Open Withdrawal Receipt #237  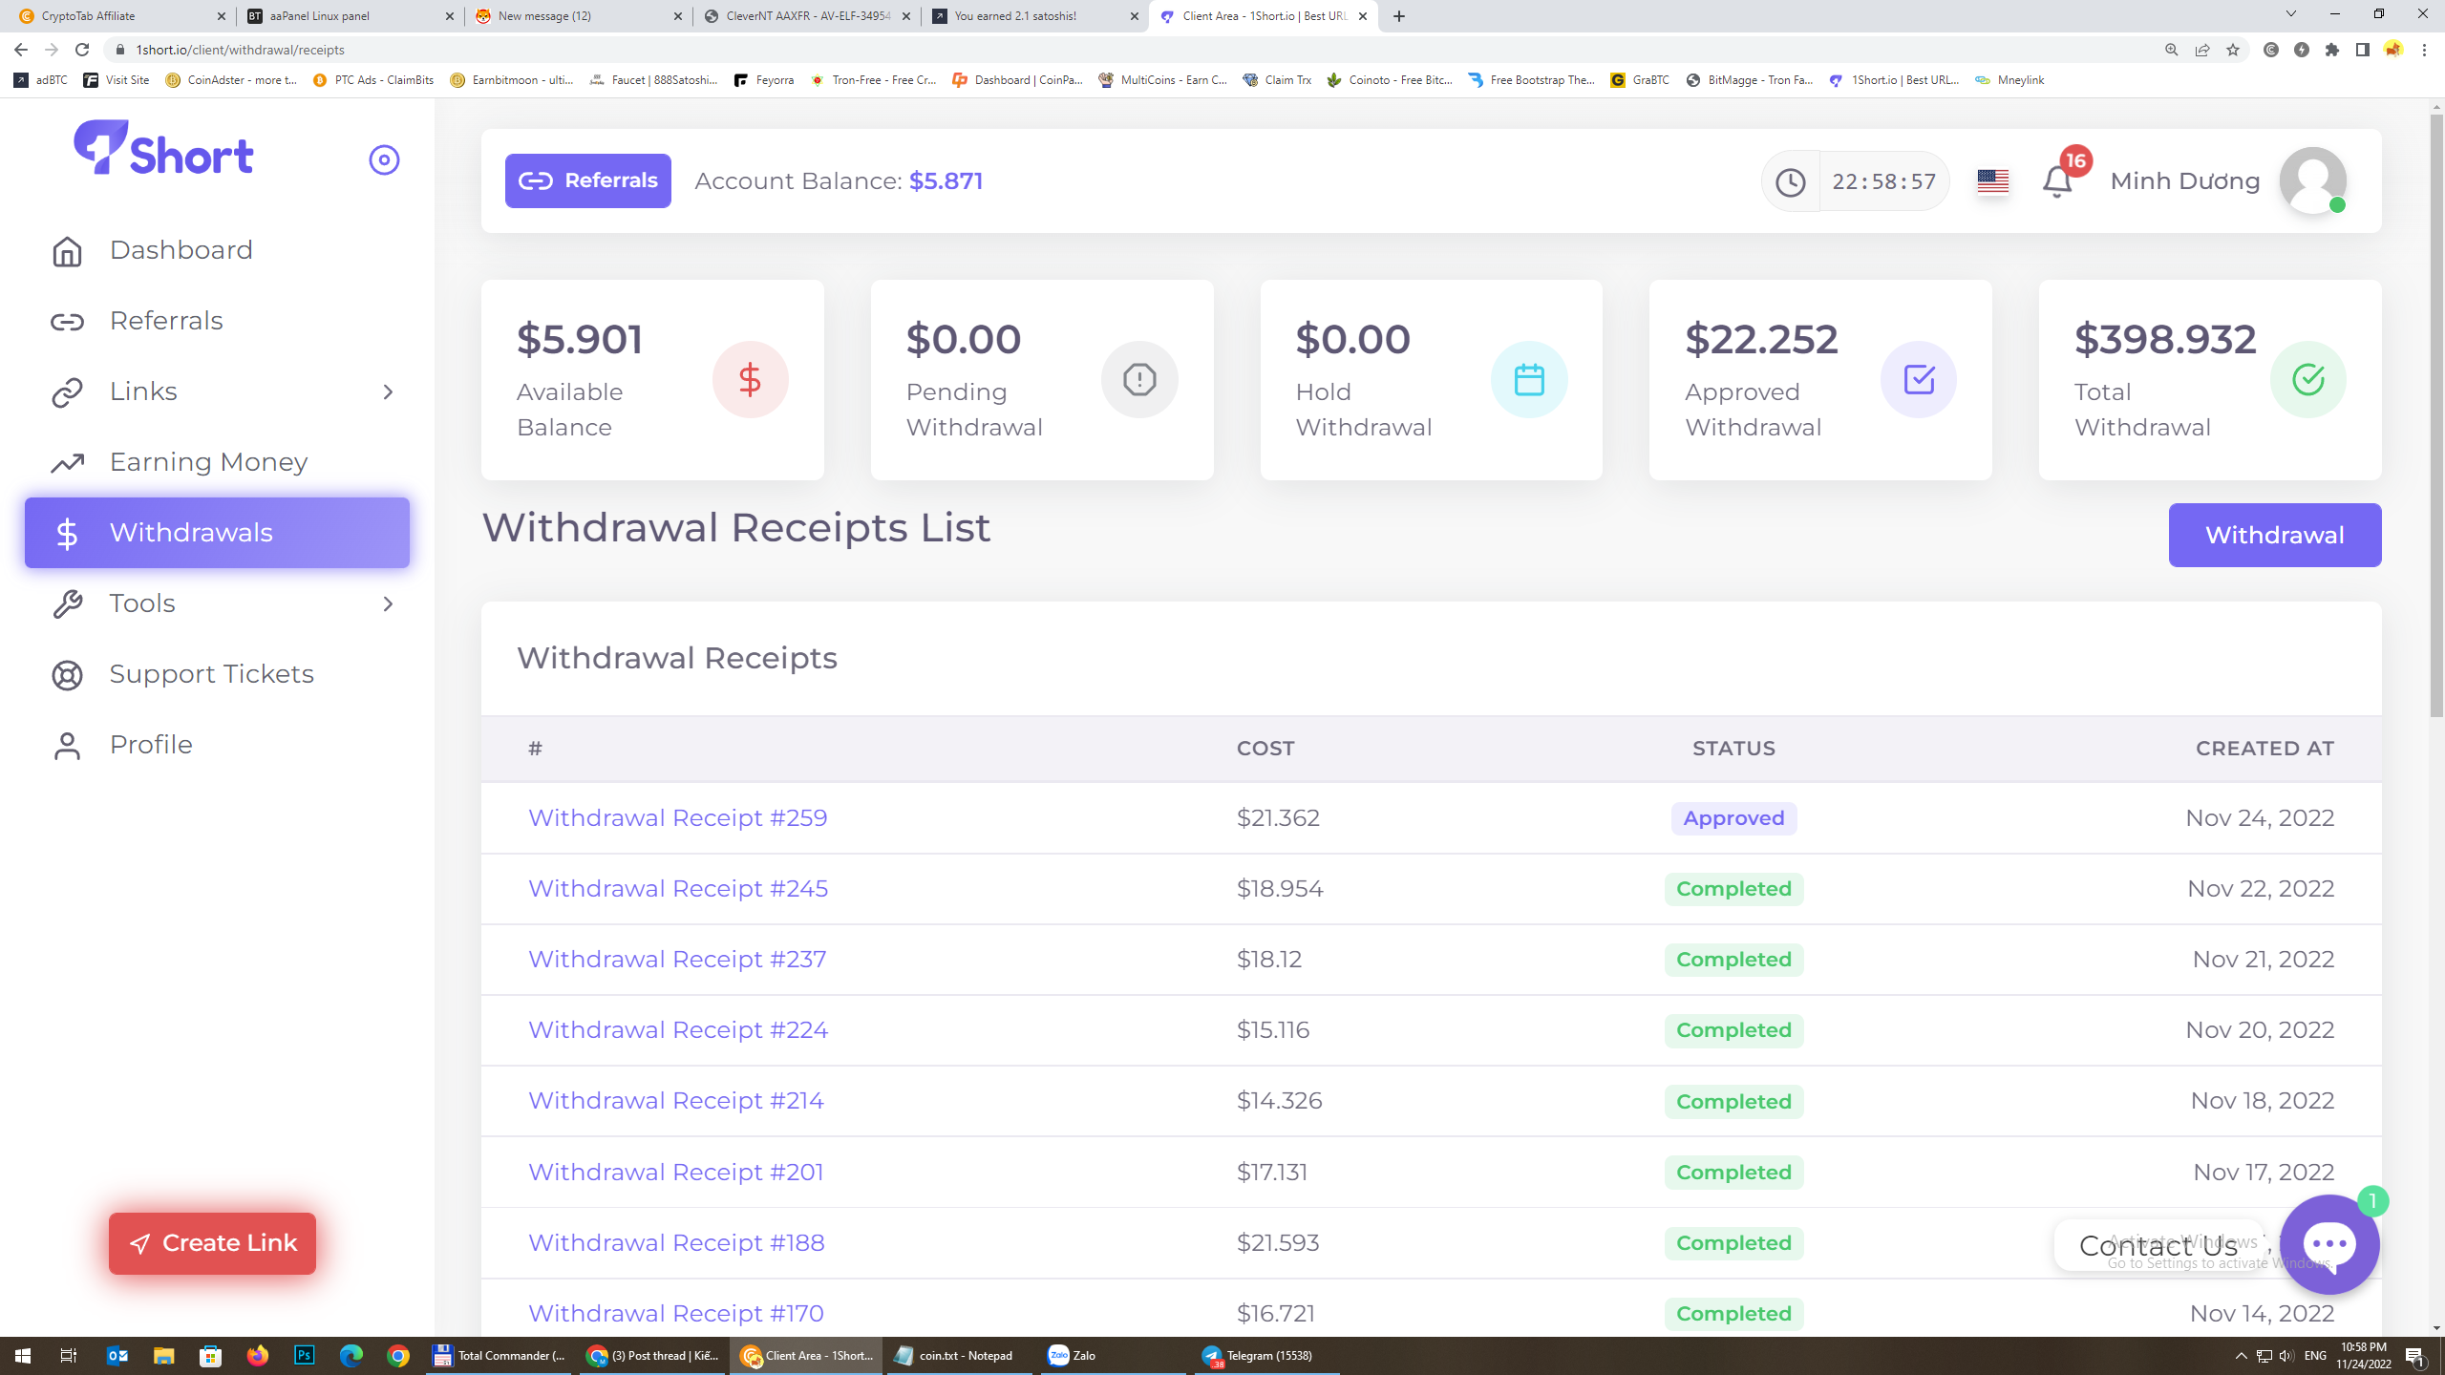click(x=676, y=960)
